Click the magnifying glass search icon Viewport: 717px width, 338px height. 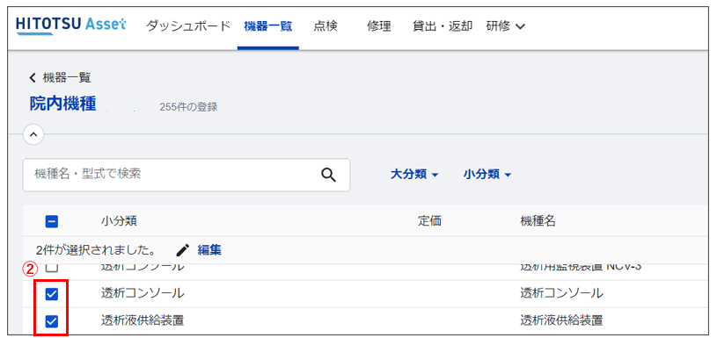(x=328, y=175)
